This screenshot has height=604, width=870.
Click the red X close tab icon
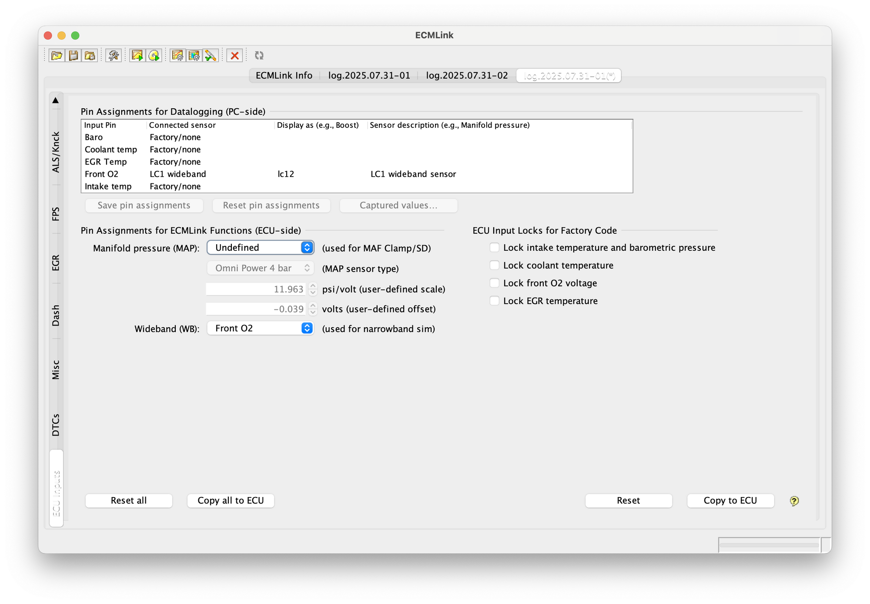click(x=234, y=55)
